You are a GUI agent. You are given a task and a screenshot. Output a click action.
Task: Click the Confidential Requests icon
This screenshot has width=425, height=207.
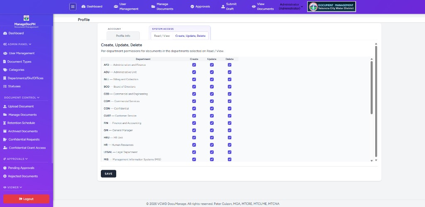tap(5, 140)
